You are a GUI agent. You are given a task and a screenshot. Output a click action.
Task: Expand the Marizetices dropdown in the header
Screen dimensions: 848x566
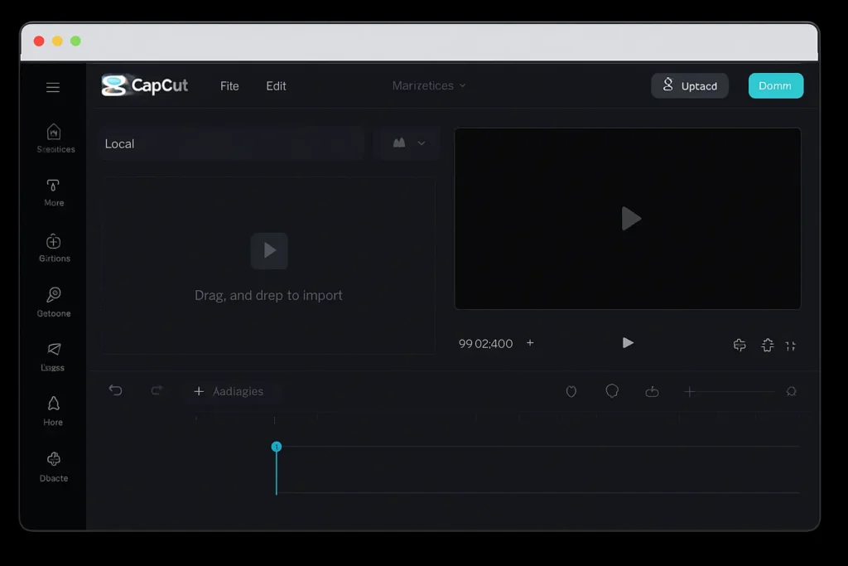tap(428, 85)
